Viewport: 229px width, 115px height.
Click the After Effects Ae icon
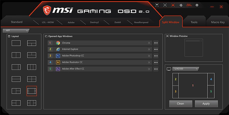click(x=58, y=69)
